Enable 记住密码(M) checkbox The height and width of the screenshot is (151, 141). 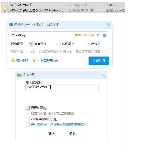tap(28, 125)
